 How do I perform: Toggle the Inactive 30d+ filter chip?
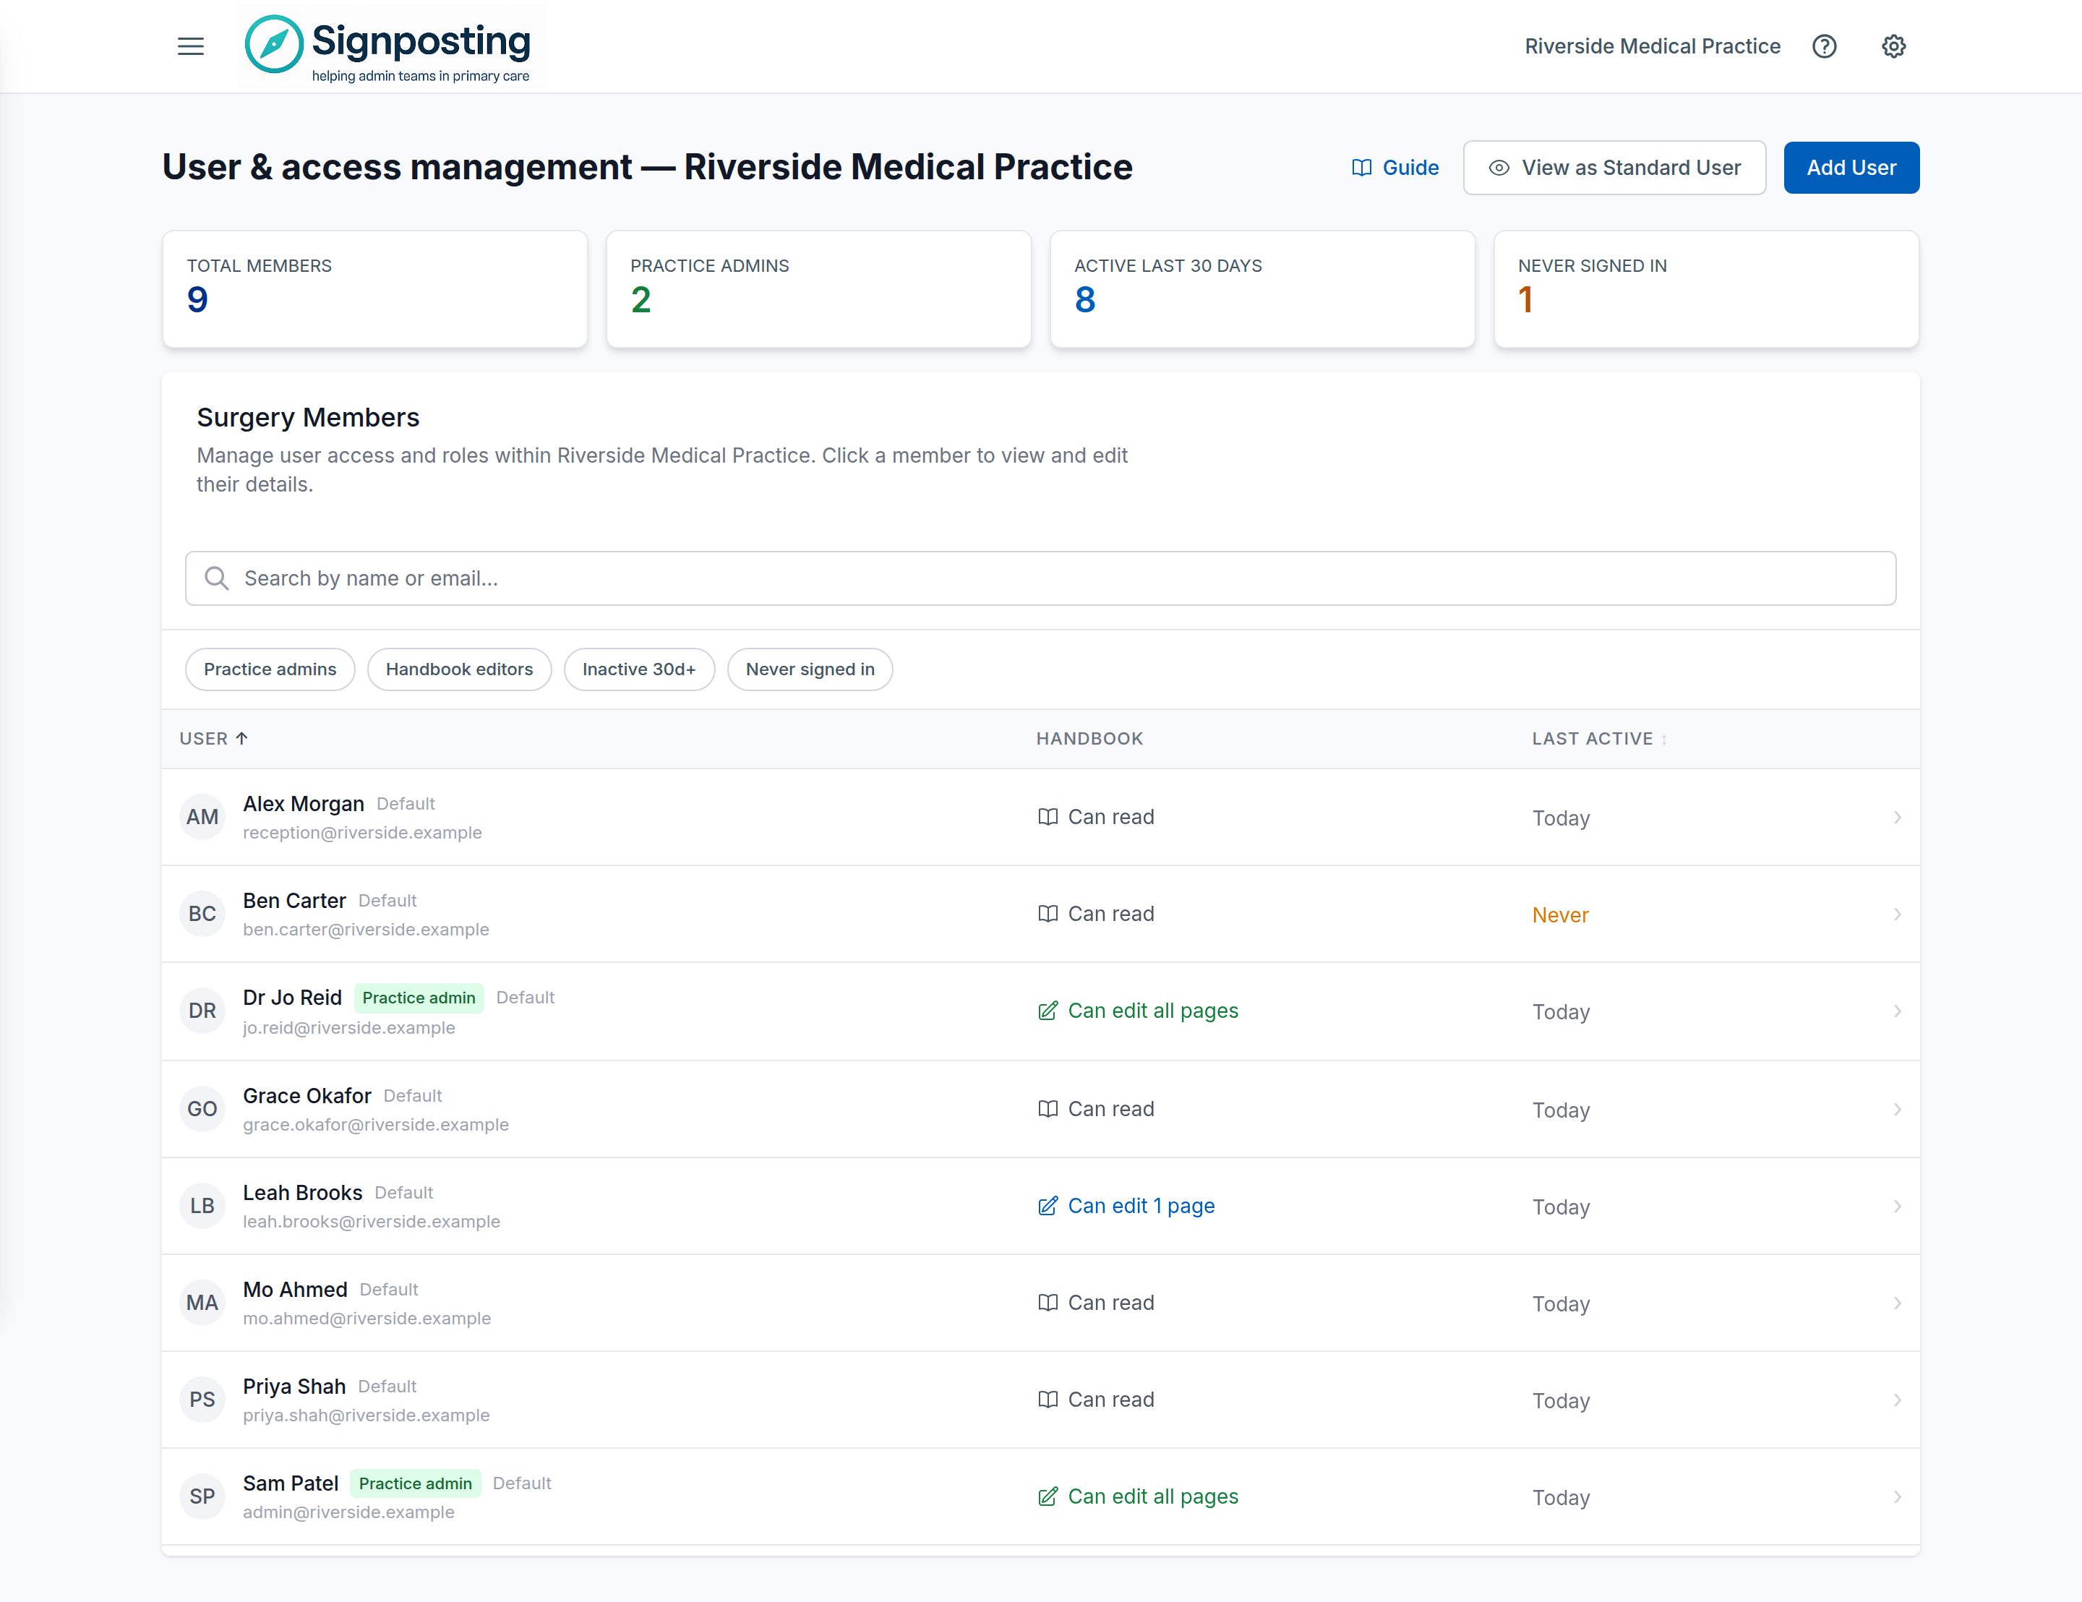pos(639,669)
